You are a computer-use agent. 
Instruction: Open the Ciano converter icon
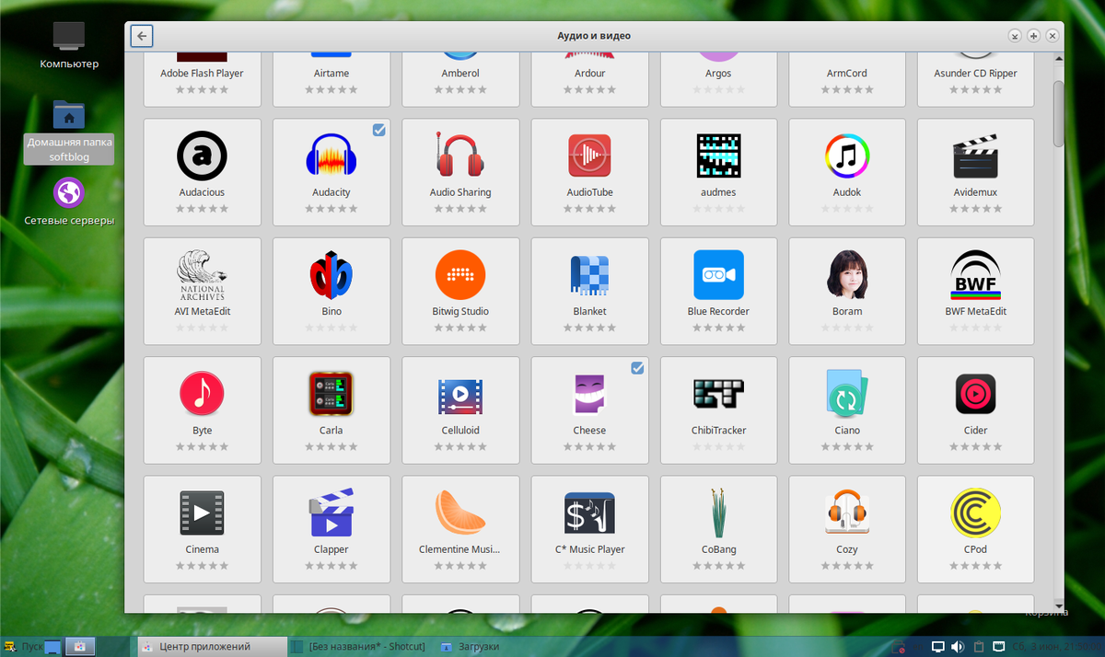click(x=845, y=394)
